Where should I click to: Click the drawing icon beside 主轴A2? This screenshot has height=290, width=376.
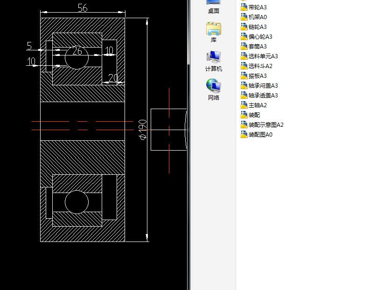243,105
